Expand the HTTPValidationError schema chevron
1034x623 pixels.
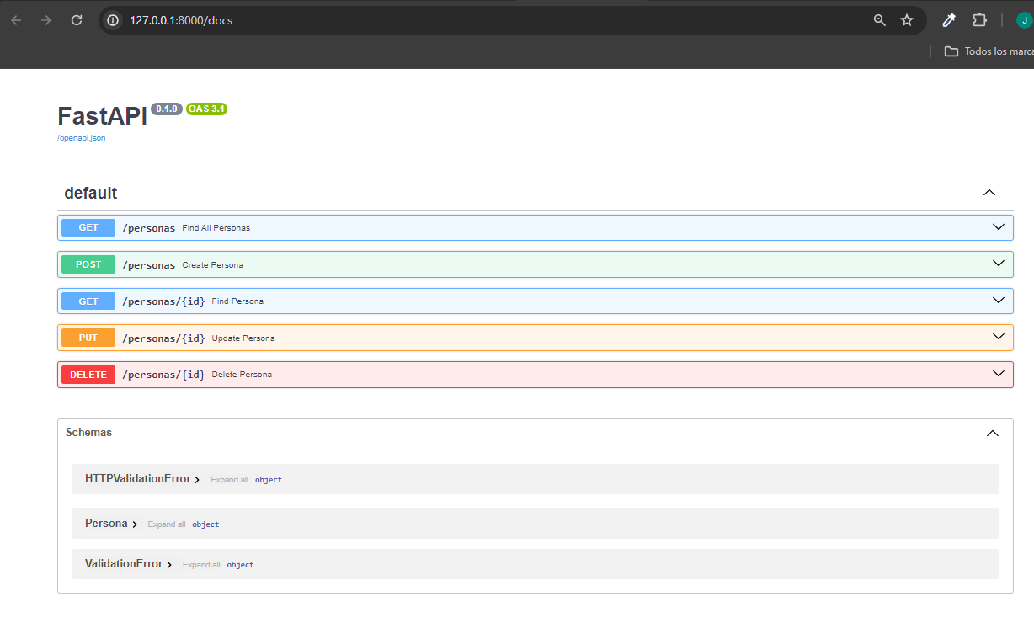tap(197, 480)
